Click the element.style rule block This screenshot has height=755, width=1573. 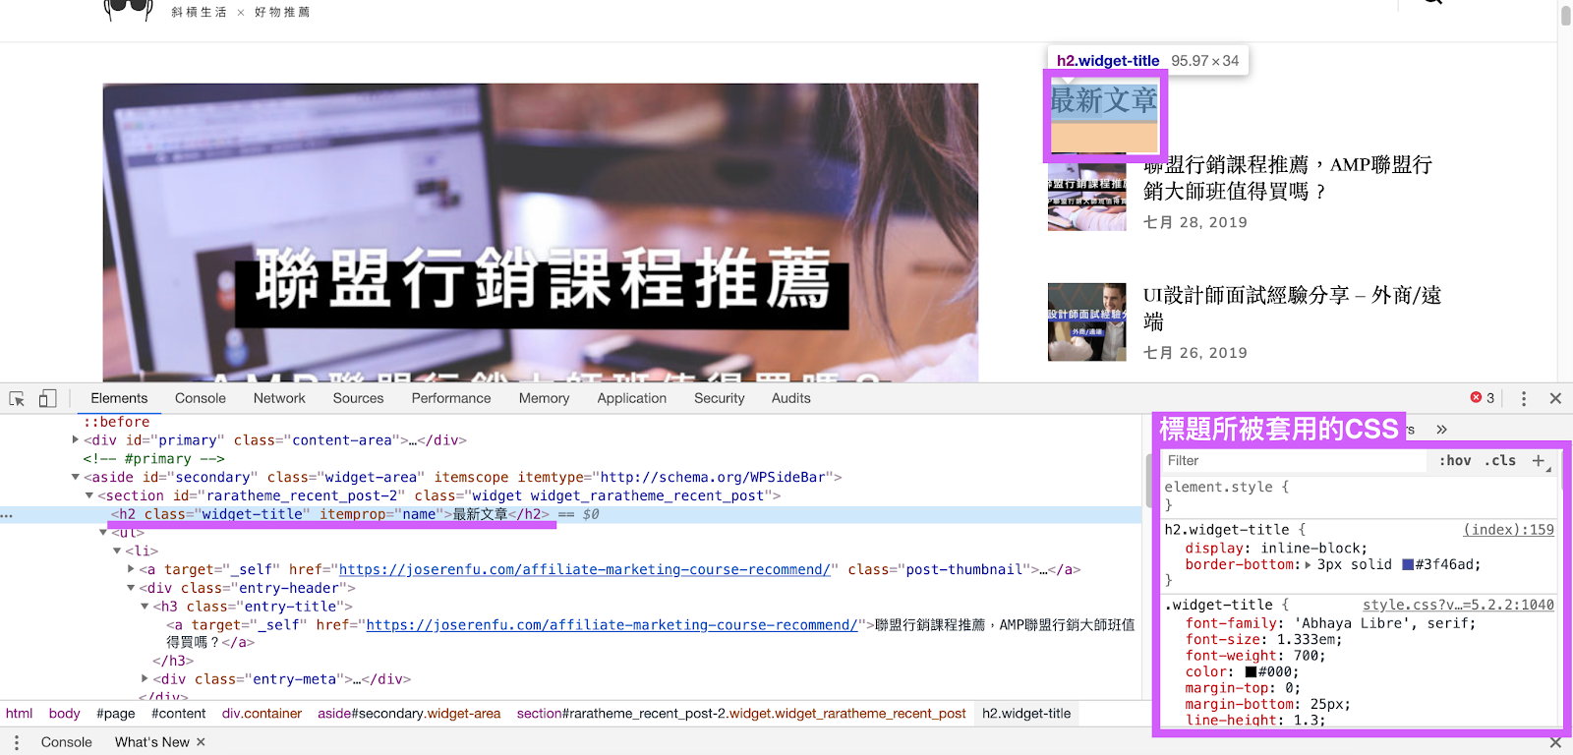1359,495
